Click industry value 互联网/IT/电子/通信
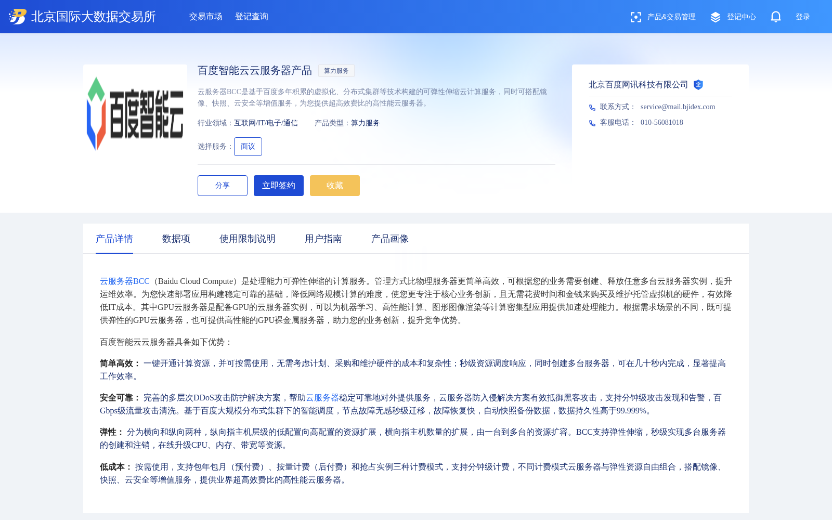832x520 pixels. tap(266, 123)
